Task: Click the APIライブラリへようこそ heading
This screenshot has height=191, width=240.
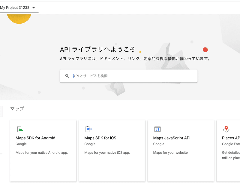Action: pyautogui.click(x=98, y=50)
